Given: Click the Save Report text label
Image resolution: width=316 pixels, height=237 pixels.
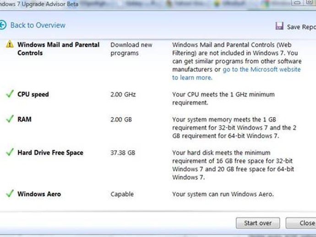Looking at the screenshot, I should [x=301, y=27].
